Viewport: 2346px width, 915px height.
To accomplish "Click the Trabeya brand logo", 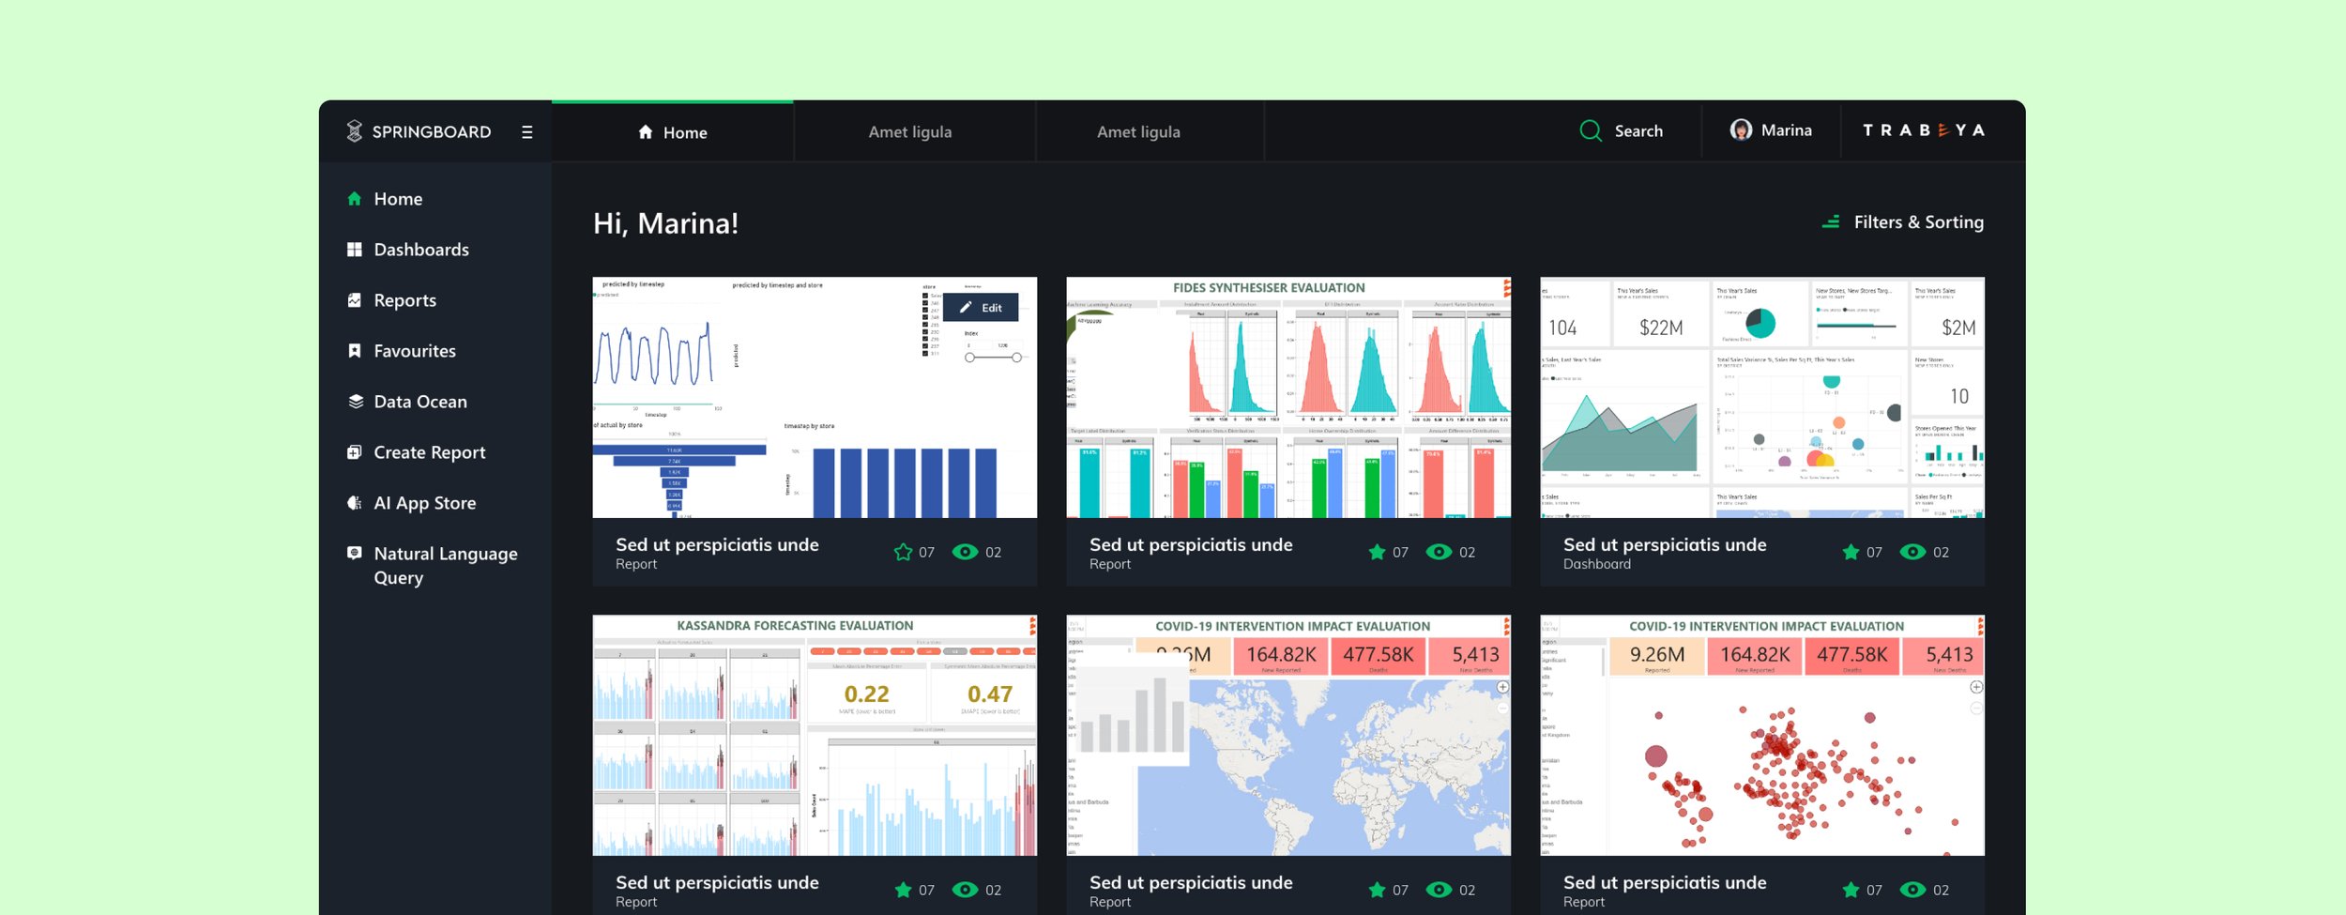I will click(x=1924, y=130).
